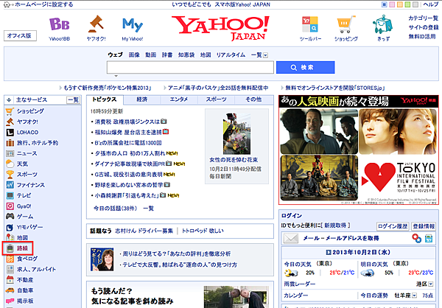The image size is (442, 308).
Task: Click the 求人、アルバイト sidebar icon
Action: pyautogui.click(x=10, y=270)
